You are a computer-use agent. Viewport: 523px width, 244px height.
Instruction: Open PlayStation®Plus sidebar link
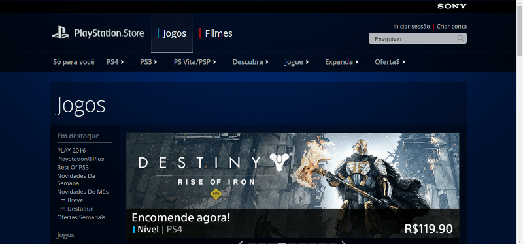80,159
